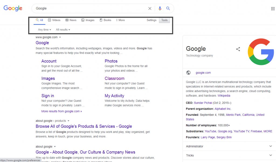The image size is (276, 162).
Task: Click the YouTube subsidiary link
Action: coord(211,131)
